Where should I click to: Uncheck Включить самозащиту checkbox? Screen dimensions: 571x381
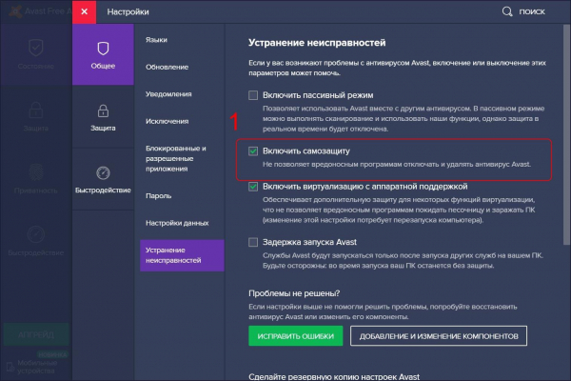tap(253, 150)
